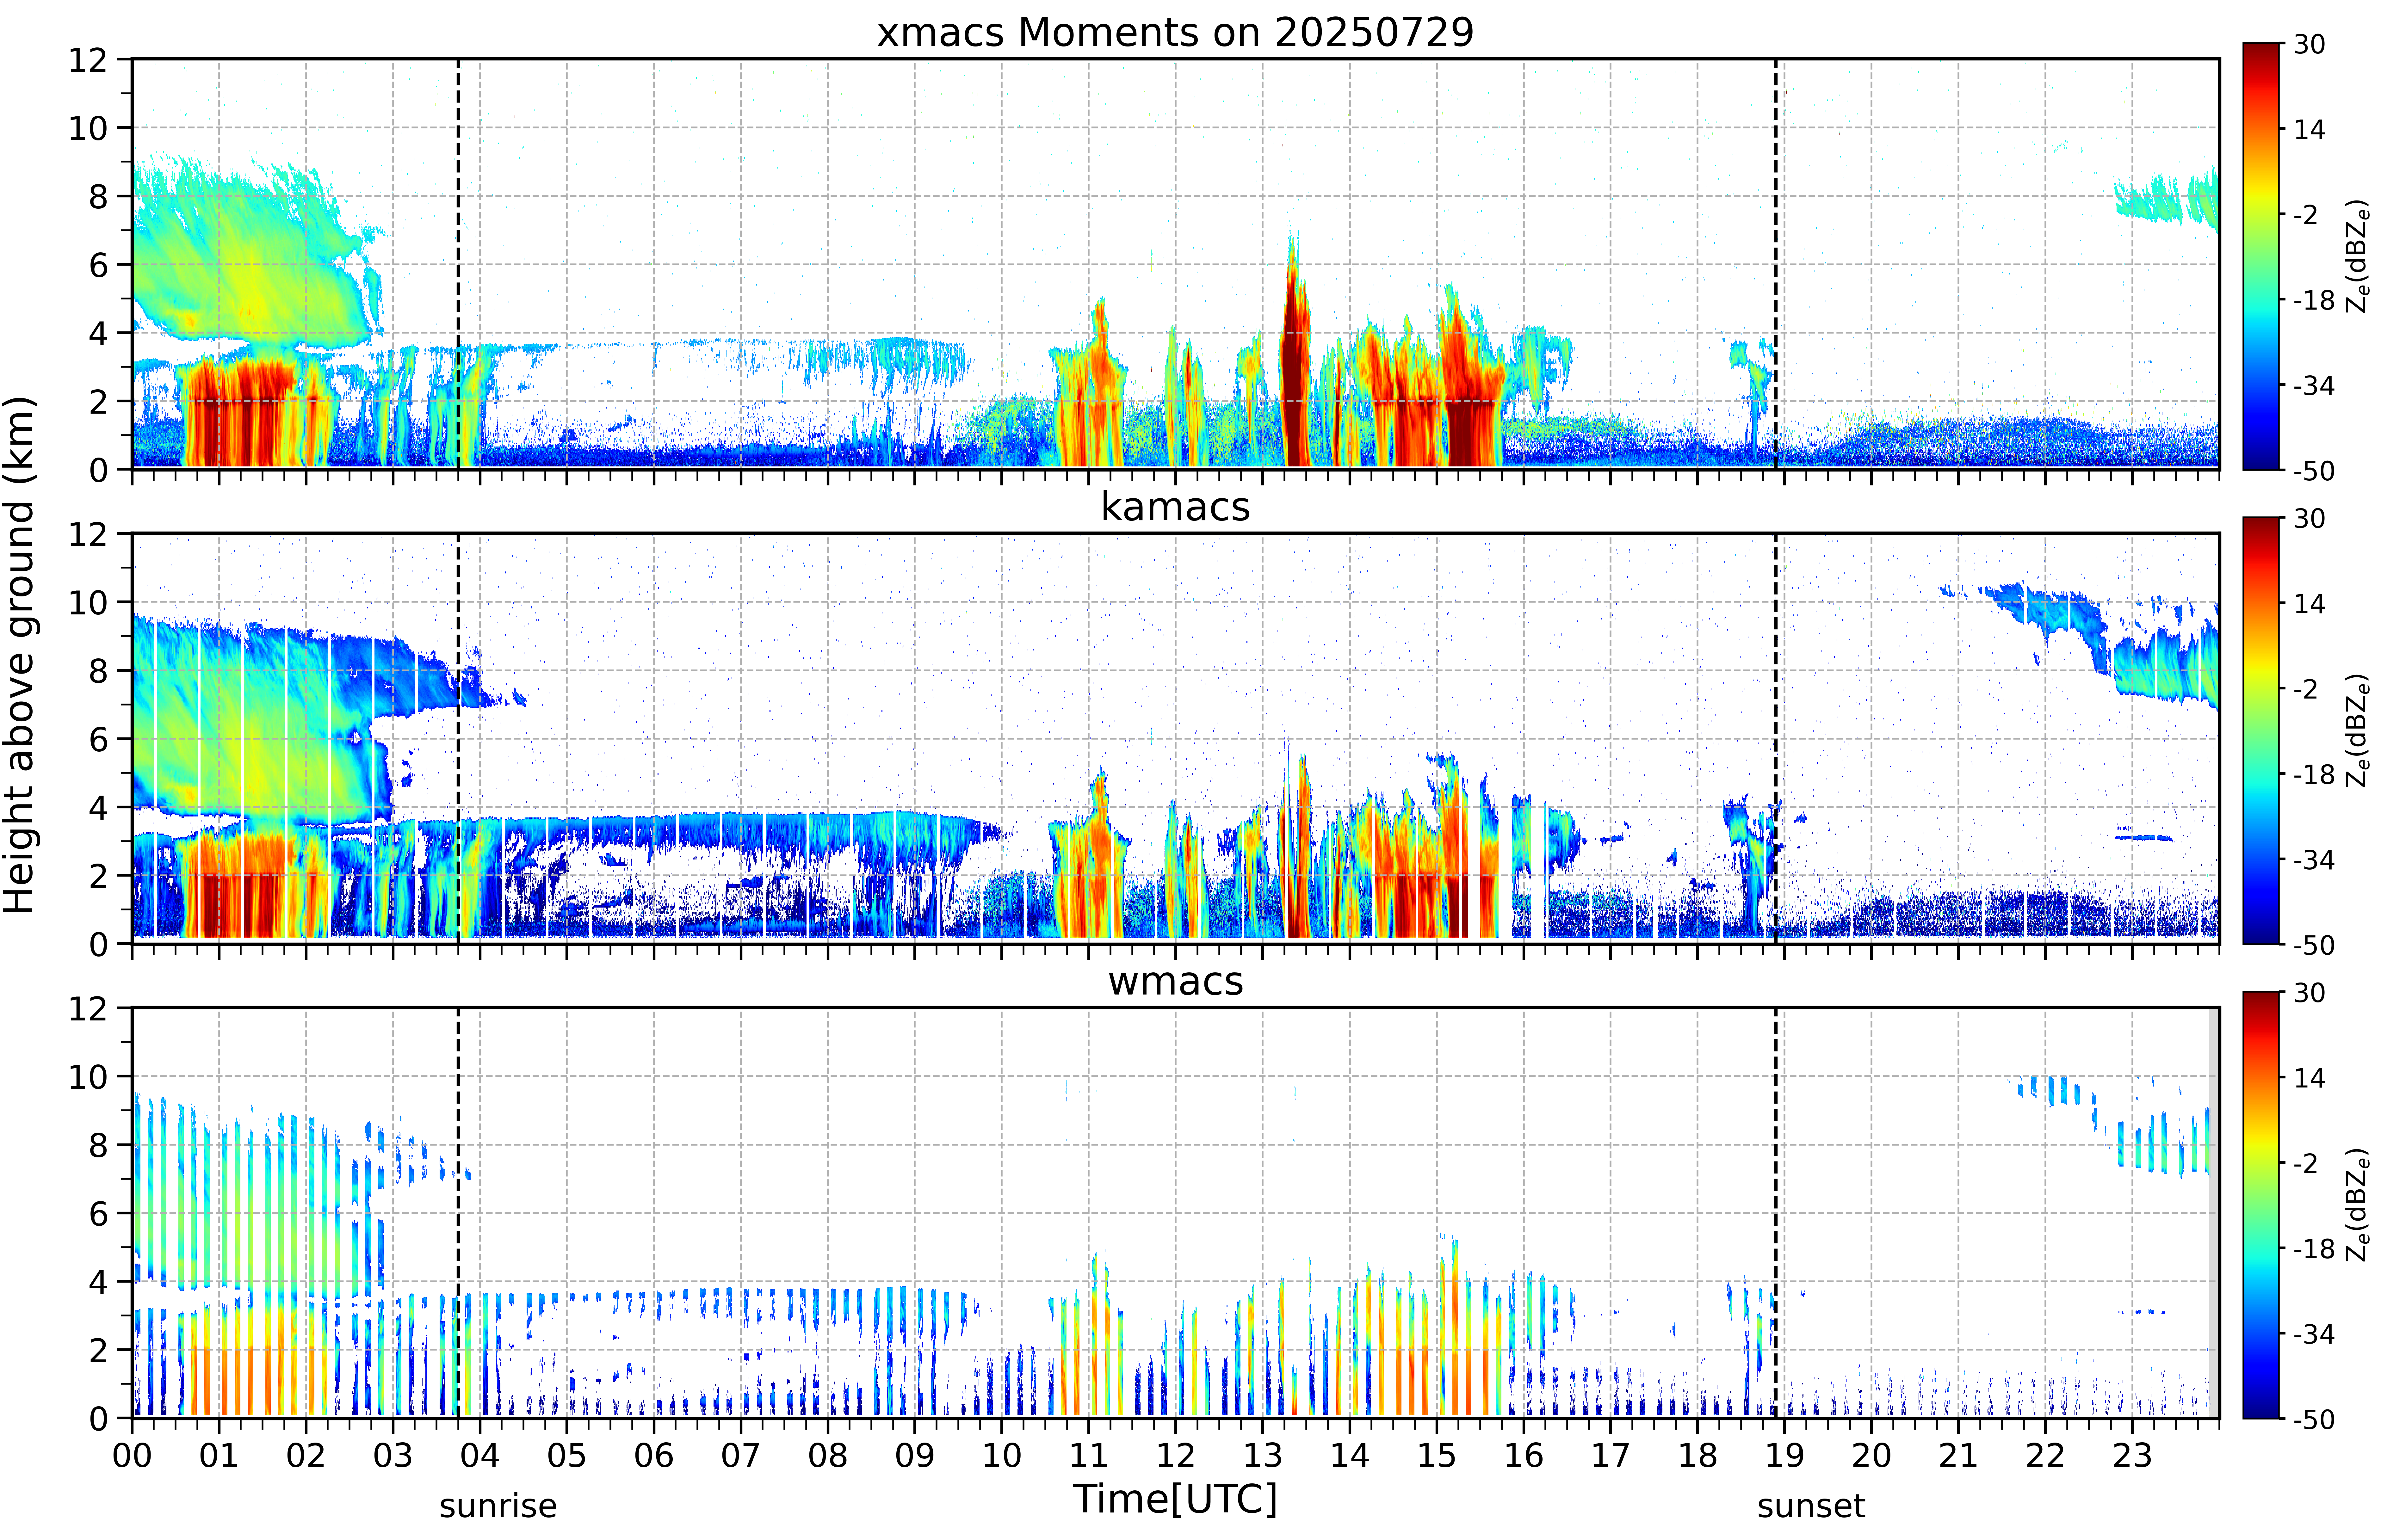2387x1540 pixels.
Task: Click the title 'xmacs Moments on 20250729'
Action: (1175, 32)
